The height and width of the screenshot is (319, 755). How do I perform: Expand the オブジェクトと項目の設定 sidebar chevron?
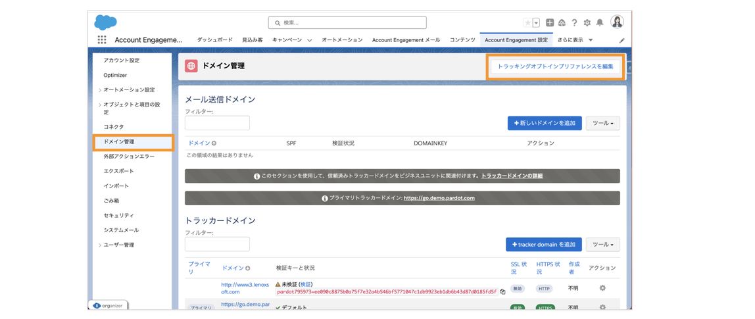[x=100, y=105]
